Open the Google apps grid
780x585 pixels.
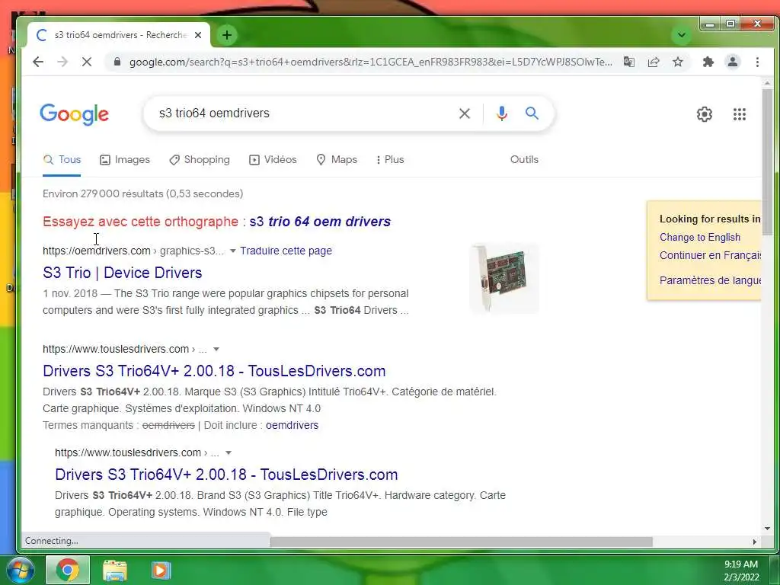[x=739, y=114]
